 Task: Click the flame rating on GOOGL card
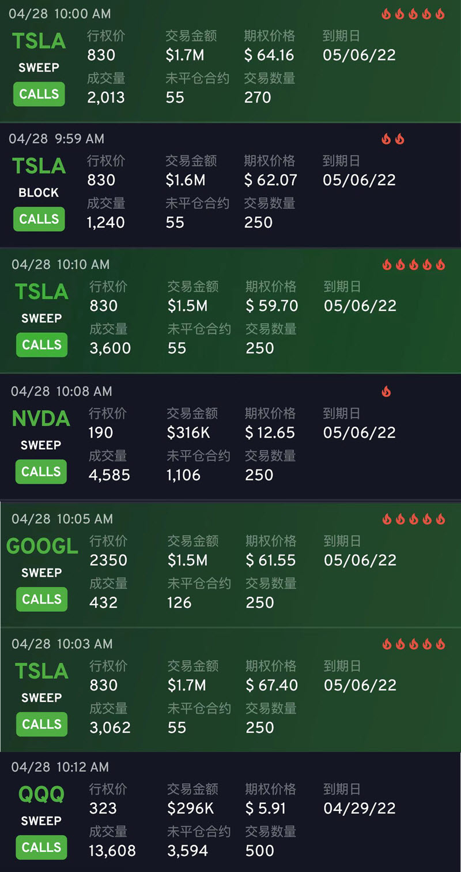click(414, 519)
